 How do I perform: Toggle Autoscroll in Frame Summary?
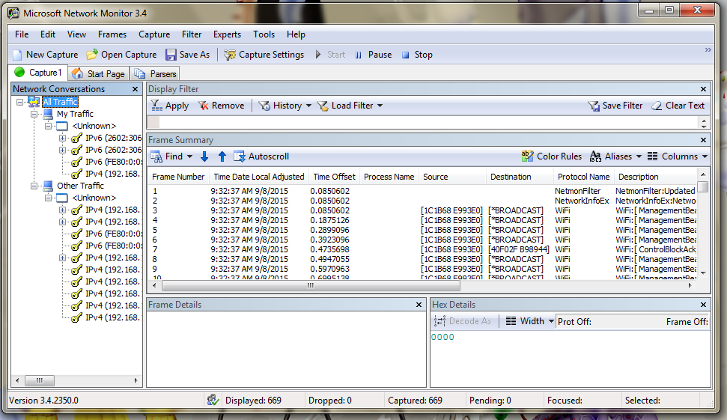pos(261,156)
